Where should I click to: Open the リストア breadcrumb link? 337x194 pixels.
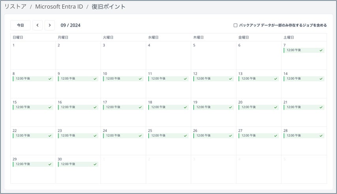click(16, 7)
